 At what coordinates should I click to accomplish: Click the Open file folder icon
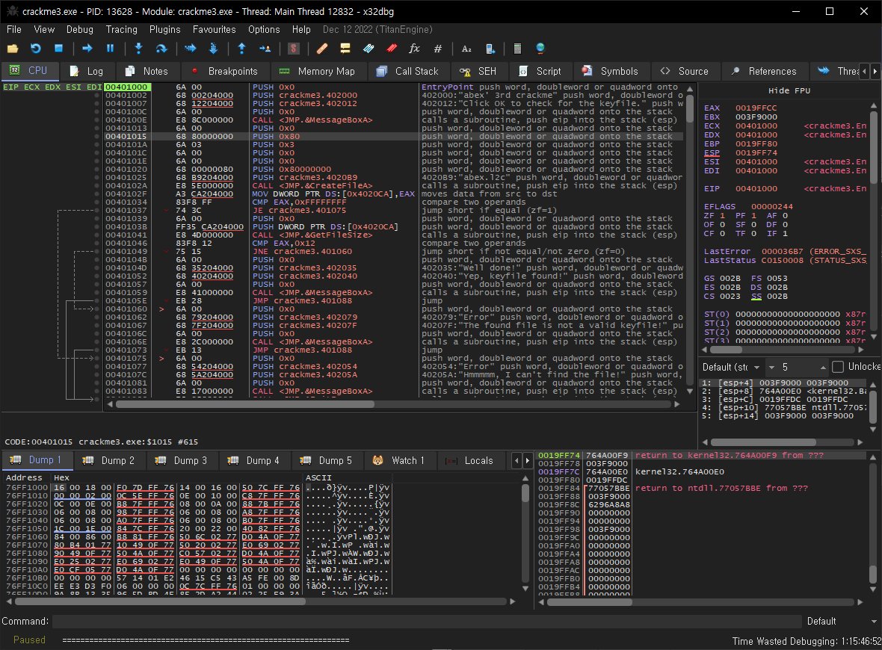[13, 49]
